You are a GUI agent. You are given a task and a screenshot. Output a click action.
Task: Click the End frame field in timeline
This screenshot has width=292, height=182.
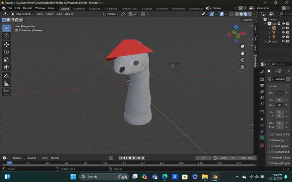247,158
